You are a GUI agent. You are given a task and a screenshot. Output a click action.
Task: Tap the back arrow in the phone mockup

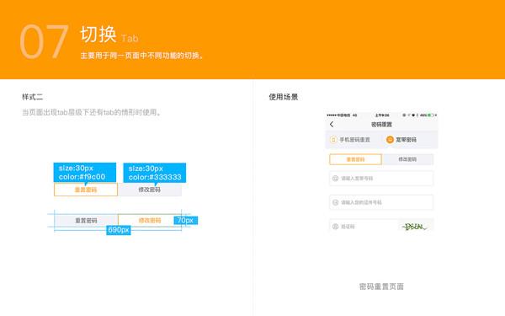pyautogui.click(x=332, y=125)
